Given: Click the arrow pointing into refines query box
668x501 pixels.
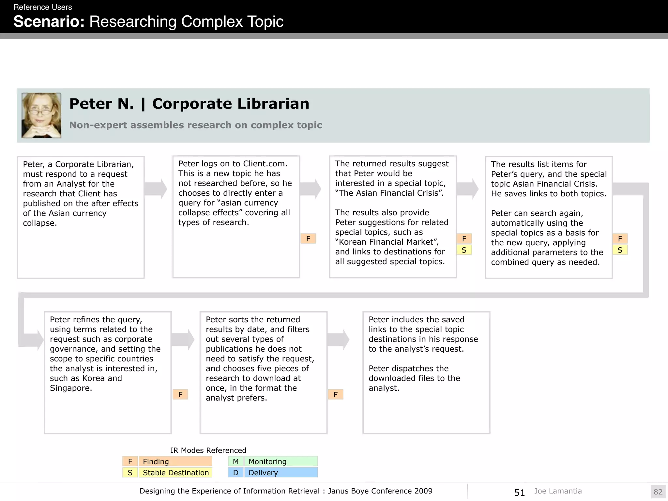Looking at the screenshot, I should [32, 340].
